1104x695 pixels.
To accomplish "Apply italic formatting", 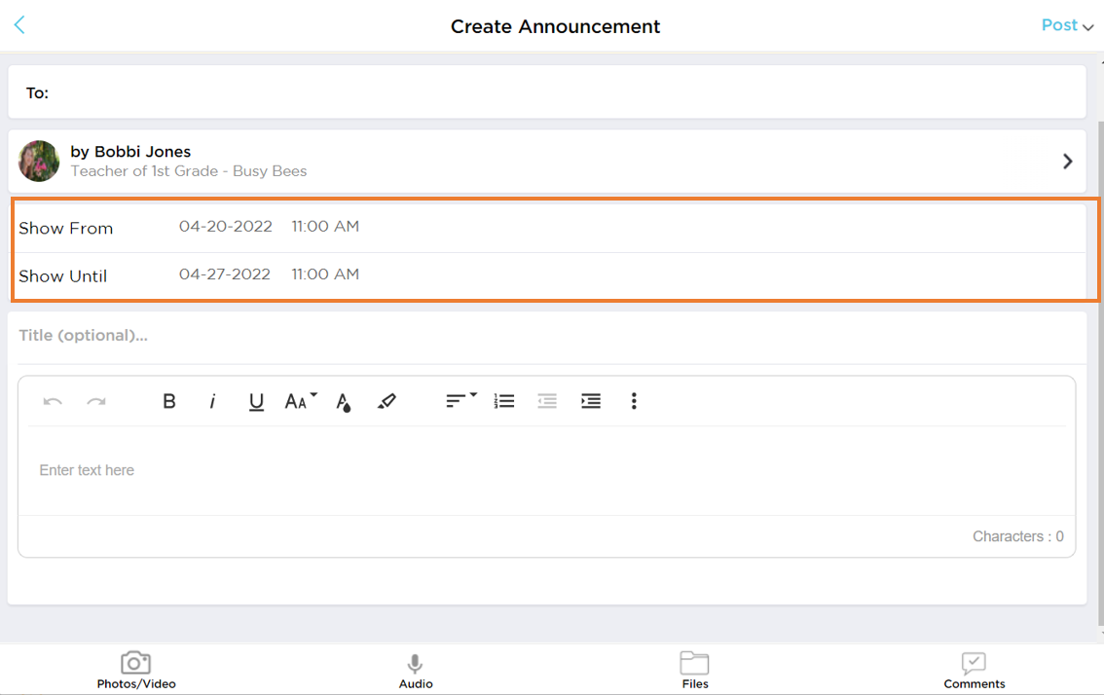I will [212, 401].
